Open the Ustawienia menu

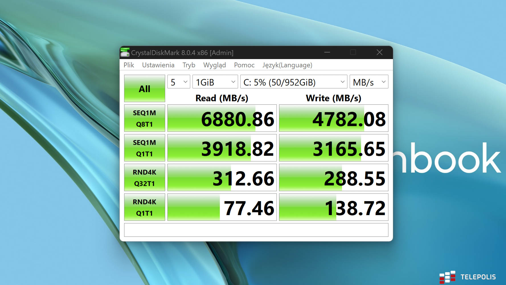(x=158, y=65)
